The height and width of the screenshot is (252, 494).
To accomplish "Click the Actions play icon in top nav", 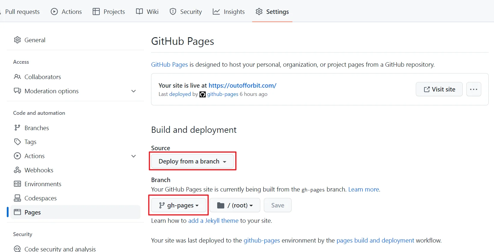I will (54, 12).
